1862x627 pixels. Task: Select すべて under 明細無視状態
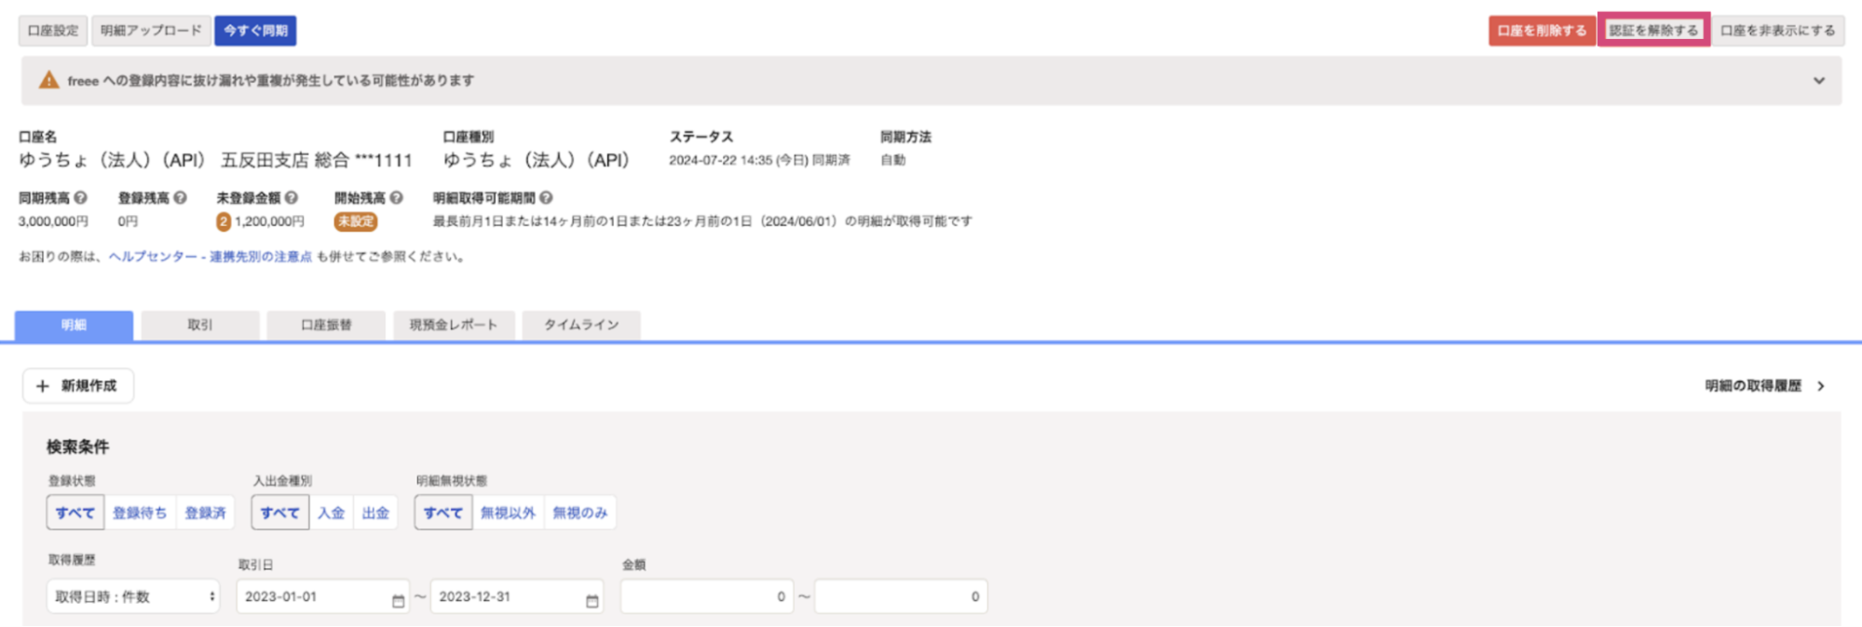(x=443, y=513)
